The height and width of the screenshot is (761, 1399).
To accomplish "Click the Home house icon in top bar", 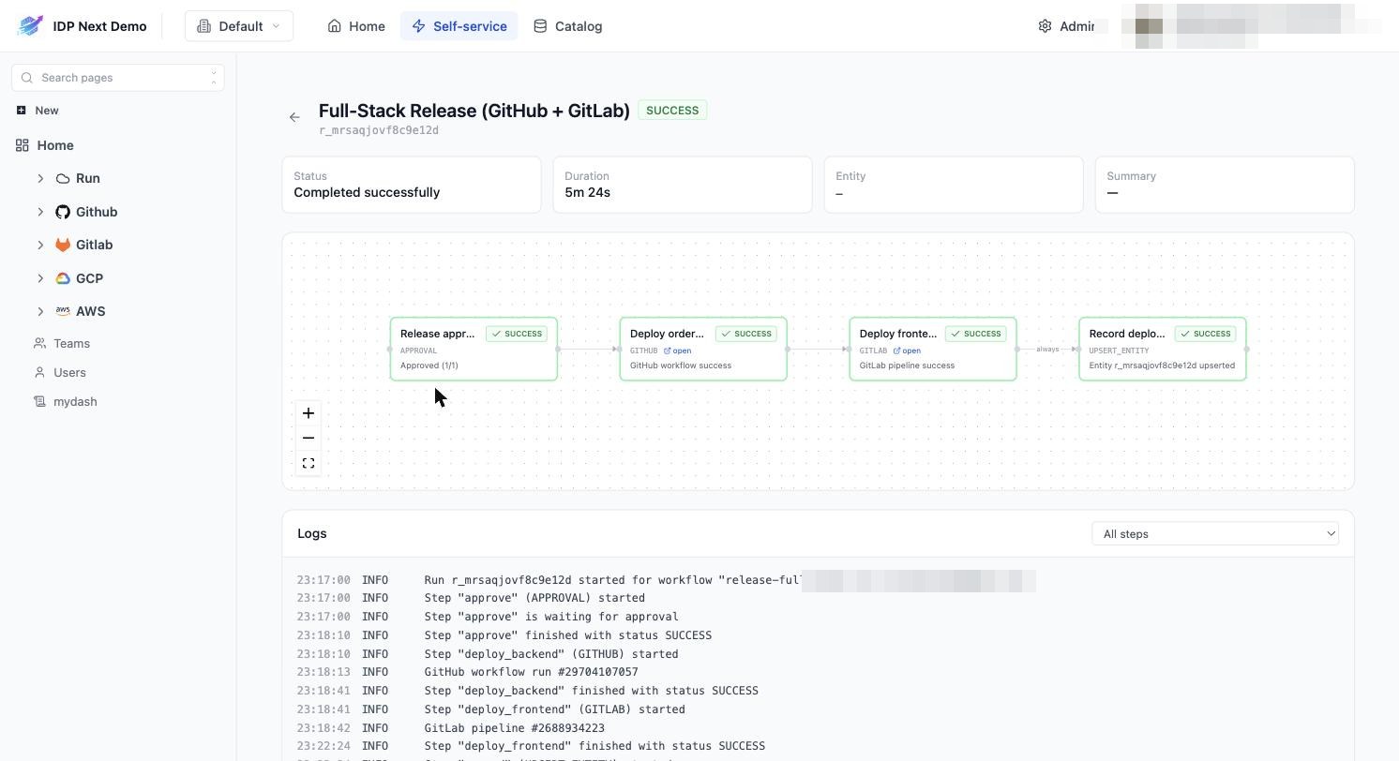I will click(x=334, y=26).
